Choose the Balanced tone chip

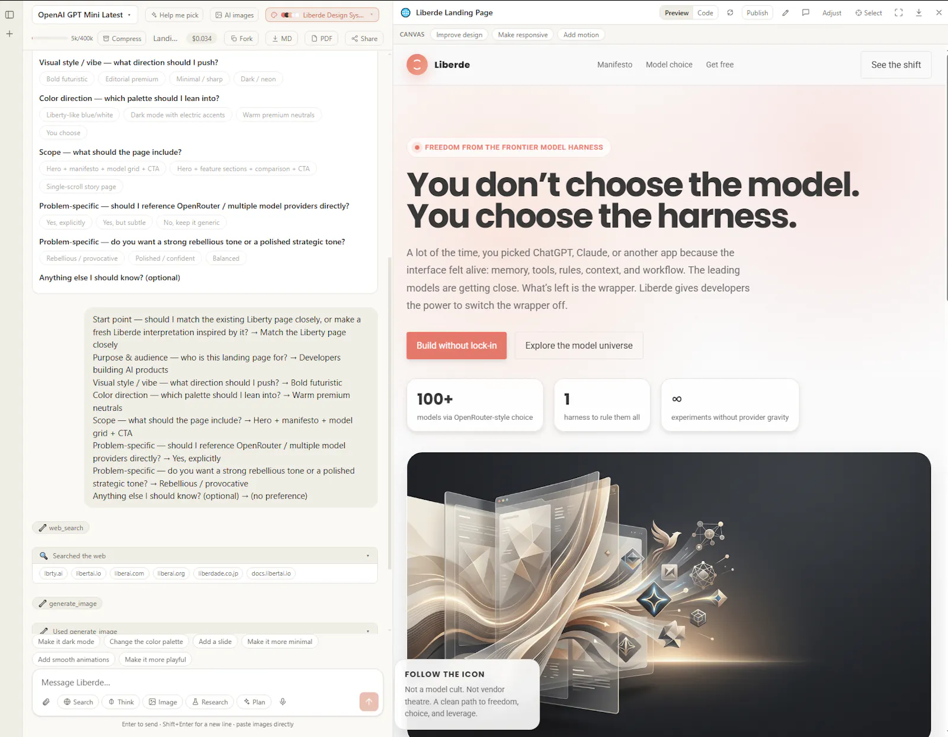point(226,259)
